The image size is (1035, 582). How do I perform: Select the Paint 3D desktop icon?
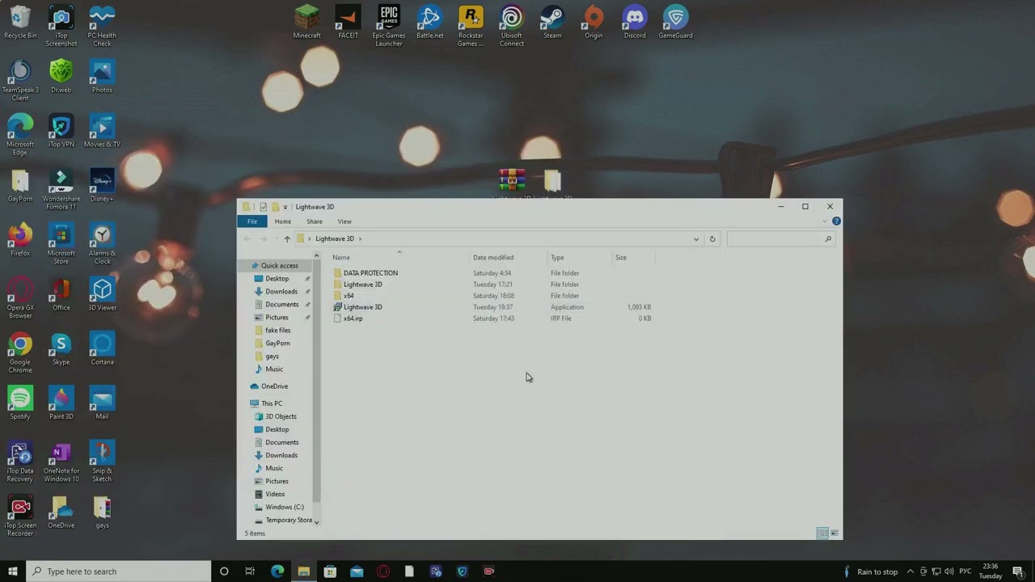(x=61, y=403)
